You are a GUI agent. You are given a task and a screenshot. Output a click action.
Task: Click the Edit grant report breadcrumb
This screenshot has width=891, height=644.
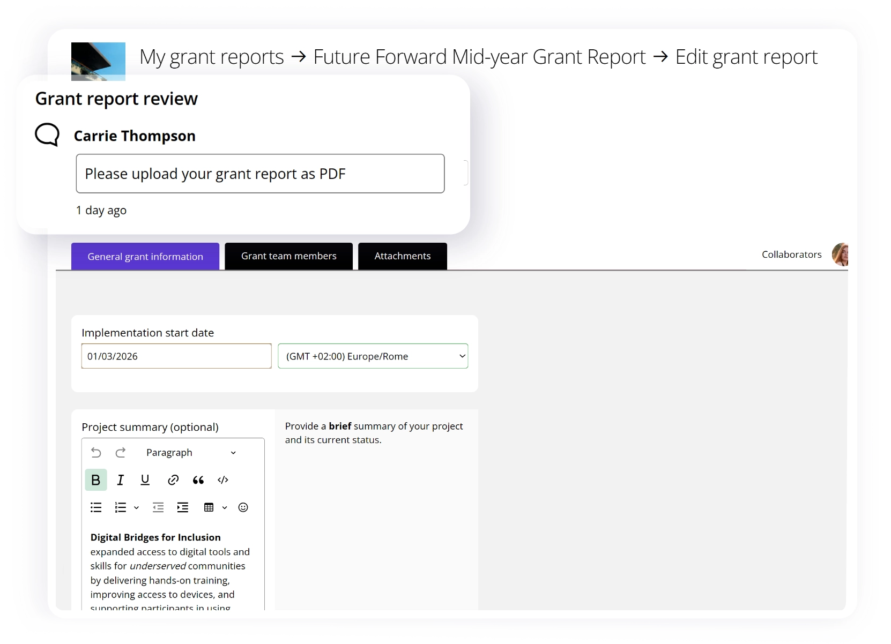(x=746, y=57)
